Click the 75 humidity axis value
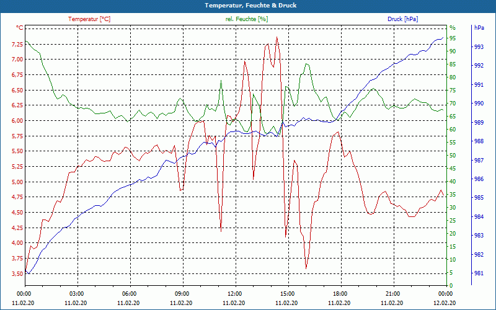Image resolution: width=496 pixels, height=310 pixels. coord(453,91)
